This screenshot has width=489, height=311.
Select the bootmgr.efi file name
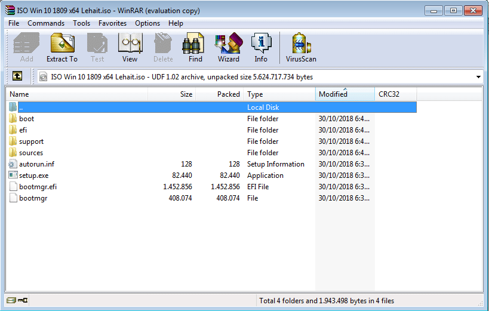tap(38, 186)
